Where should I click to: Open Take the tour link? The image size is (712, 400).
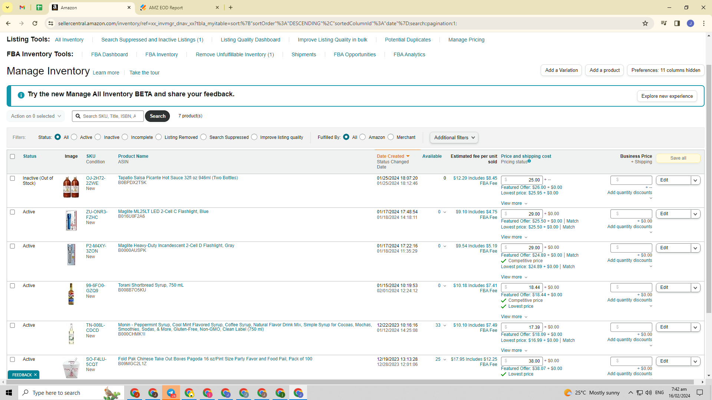144,73
